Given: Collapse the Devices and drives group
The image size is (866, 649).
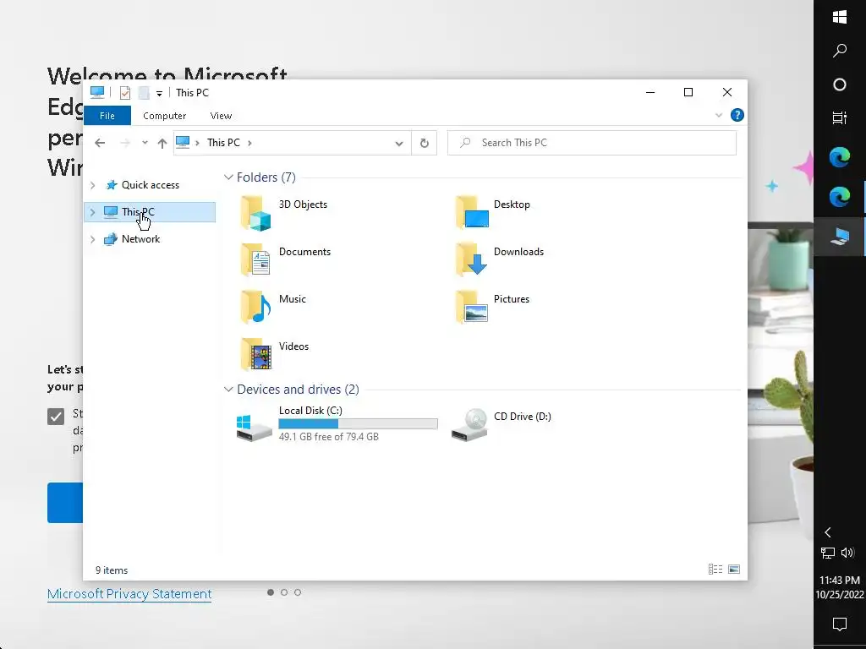Looking at the screenshot, I should pyautogui.click(x=228, y=389).
